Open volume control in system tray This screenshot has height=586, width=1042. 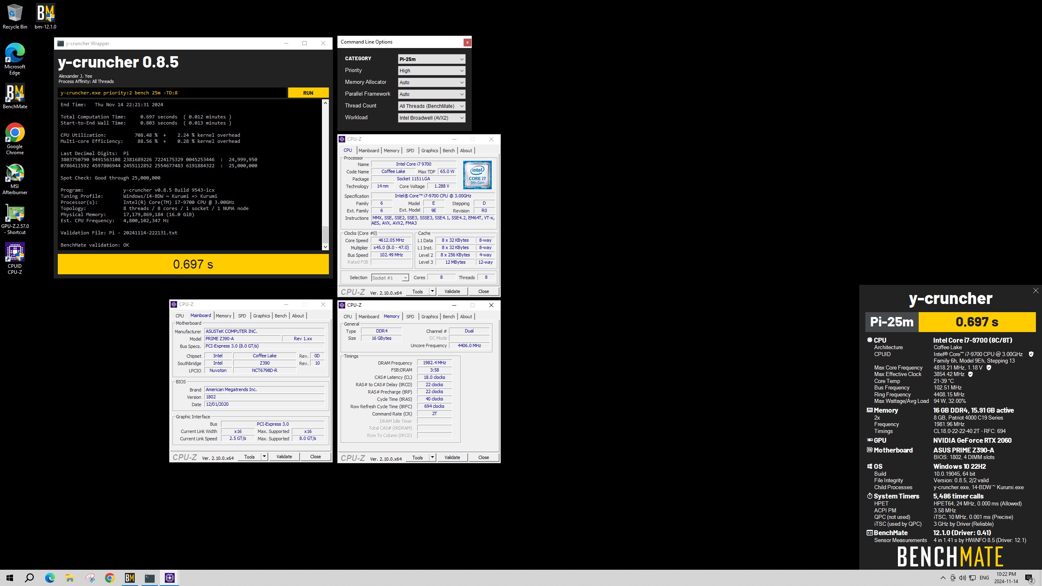click(x=962, y=578)
